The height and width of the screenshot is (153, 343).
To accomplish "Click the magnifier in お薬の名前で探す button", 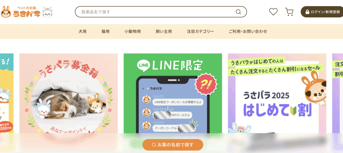I will 154,145.
